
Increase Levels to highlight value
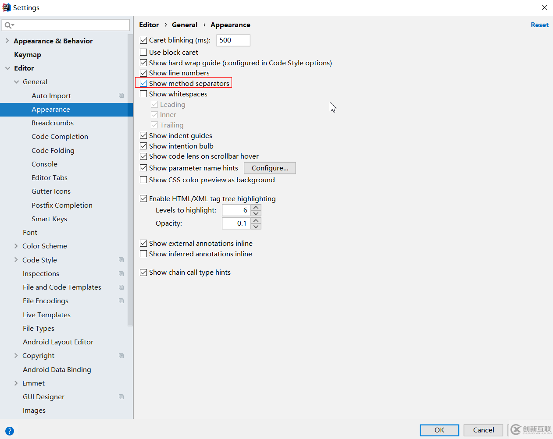click(x=257, y=207)
